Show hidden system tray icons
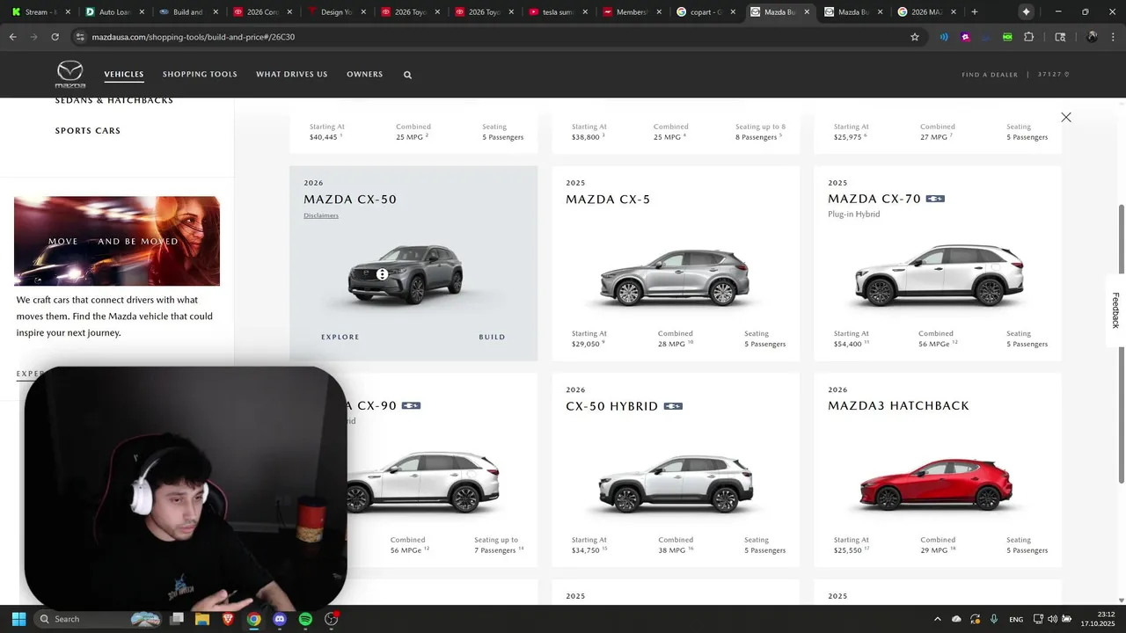Image resolution: width=1126 pixels, height=633 pixels. point(937,619)
